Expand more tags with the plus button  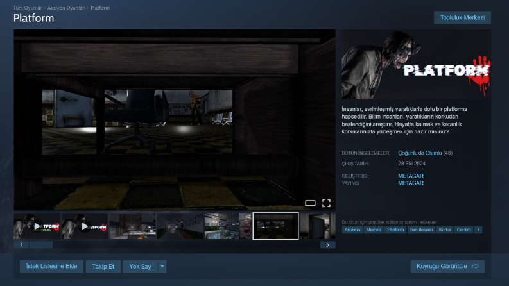pyautogui.click(x=478, y=230)
